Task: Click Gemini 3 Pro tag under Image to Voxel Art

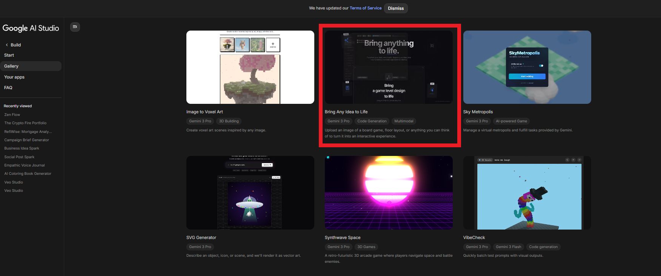Action: [x=200, y=121]
